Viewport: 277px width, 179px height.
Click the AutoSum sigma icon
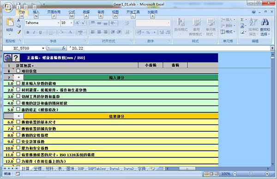tap(242, 19)
